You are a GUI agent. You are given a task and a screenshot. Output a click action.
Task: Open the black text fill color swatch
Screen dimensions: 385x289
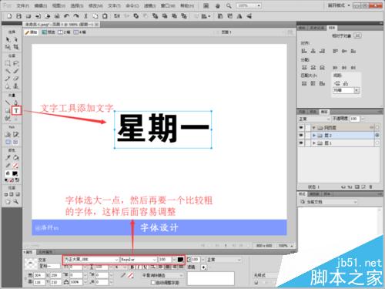pyautogui.click(x=180, y=260)
